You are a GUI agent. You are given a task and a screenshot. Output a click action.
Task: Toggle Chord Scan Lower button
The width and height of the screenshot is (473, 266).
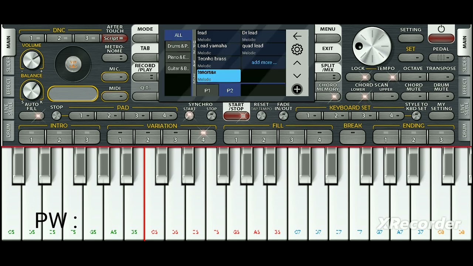(358, 96)
